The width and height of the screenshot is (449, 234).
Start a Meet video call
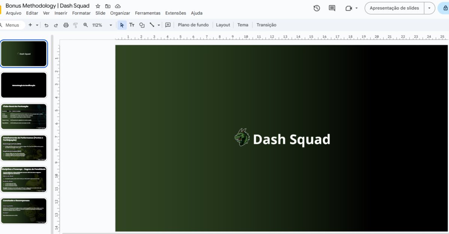(x=348, y=8)
